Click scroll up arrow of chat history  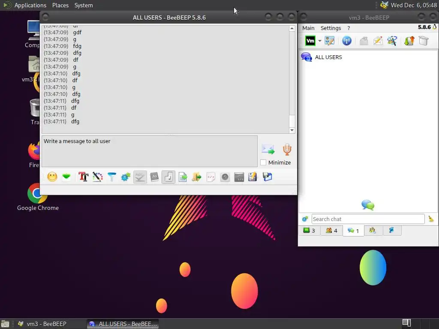(292, 28)
